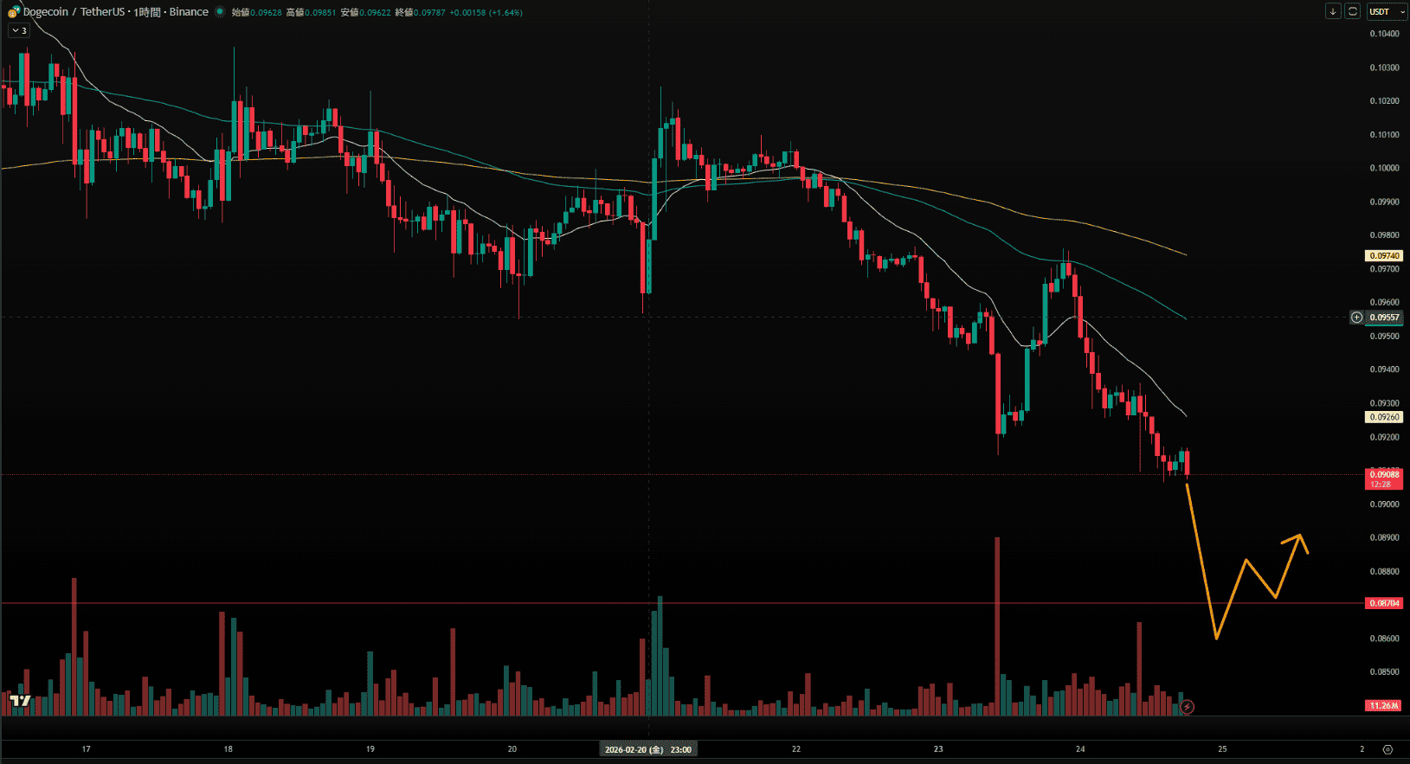The width and height of the screenshot is (1410, 764).
Task: Click the Dogecoin symbol logo icon
Action: tap(13, 12)
